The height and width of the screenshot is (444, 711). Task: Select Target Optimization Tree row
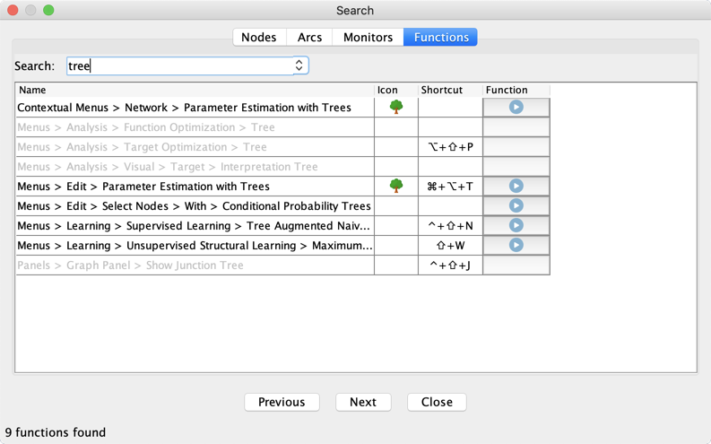point(283,147)
